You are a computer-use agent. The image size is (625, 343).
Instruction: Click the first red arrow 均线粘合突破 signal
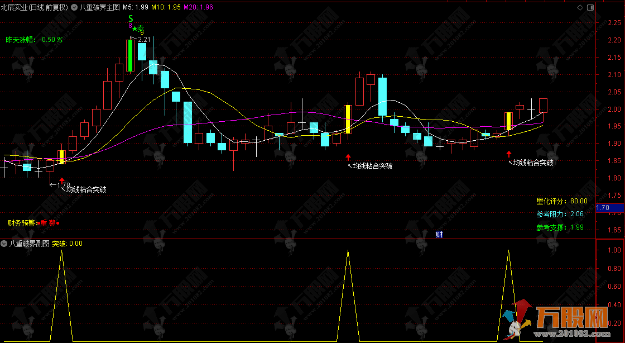click(61, 181)
